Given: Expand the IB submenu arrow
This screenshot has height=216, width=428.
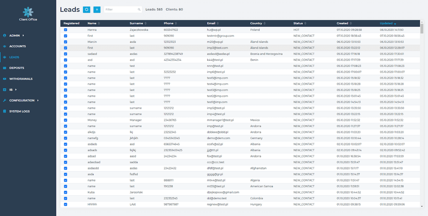Looking at the screenshot, I should (x=16, y=90).
